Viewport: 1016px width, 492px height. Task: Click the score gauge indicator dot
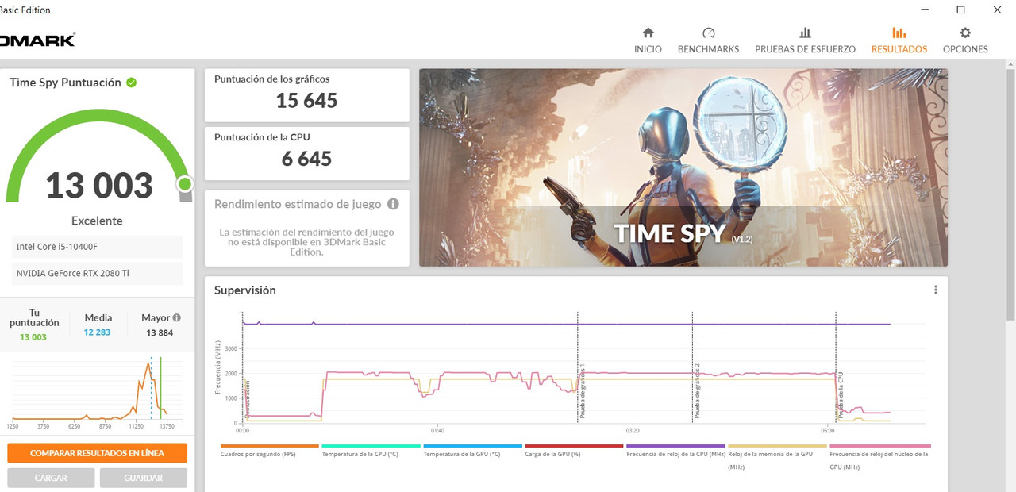185,184
